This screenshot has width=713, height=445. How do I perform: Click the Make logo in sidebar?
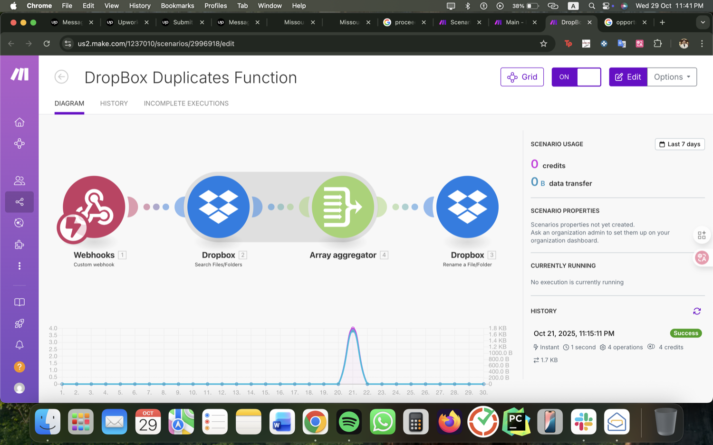19,74
